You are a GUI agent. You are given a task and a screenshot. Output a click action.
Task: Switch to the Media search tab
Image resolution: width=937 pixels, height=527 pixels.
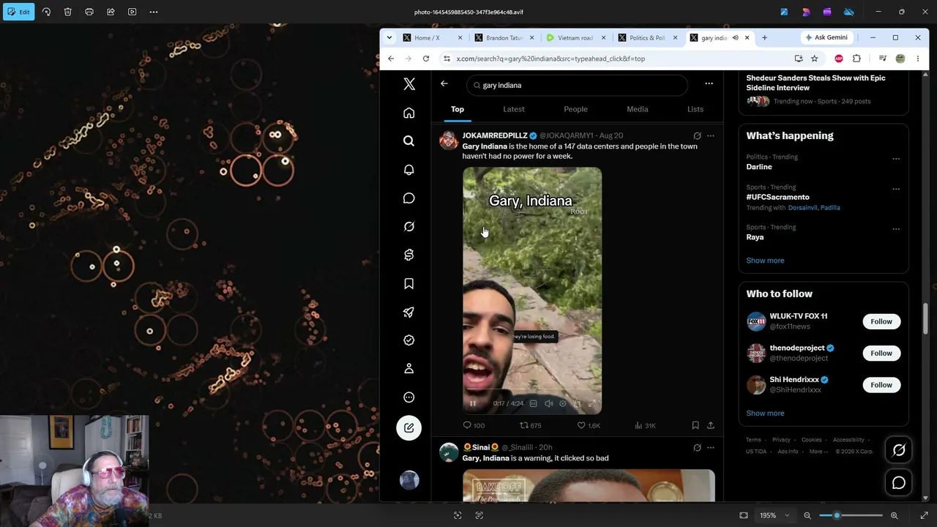638,109
